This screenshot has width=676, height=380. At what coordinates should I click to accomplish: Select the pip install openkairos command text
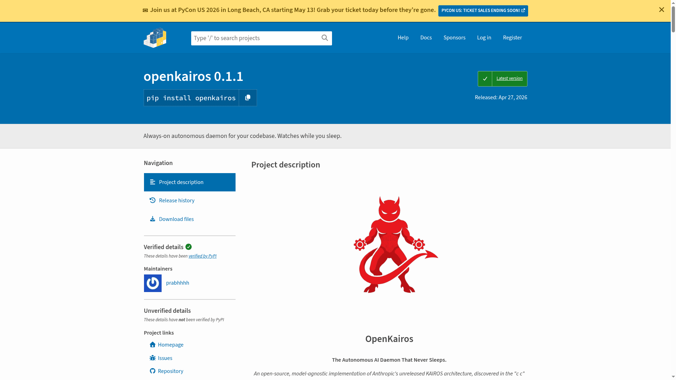191,98
